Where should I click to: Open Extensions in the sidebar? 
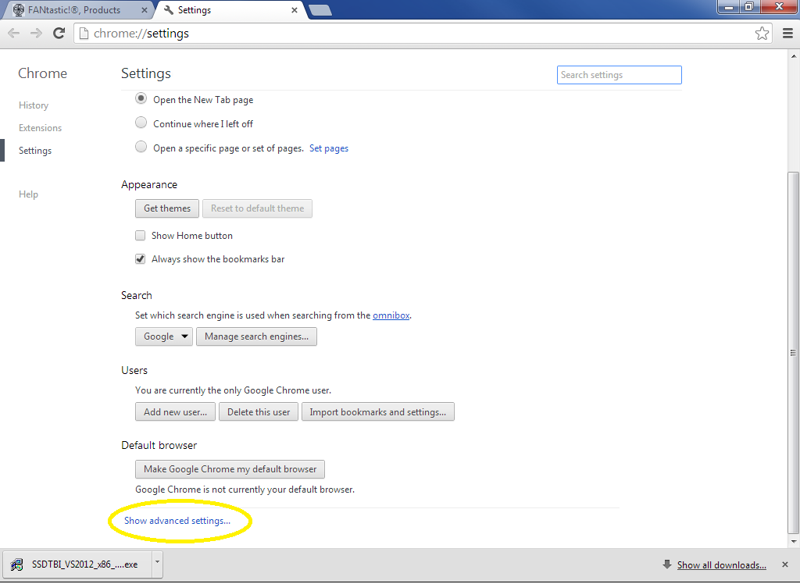pos(41,128)
